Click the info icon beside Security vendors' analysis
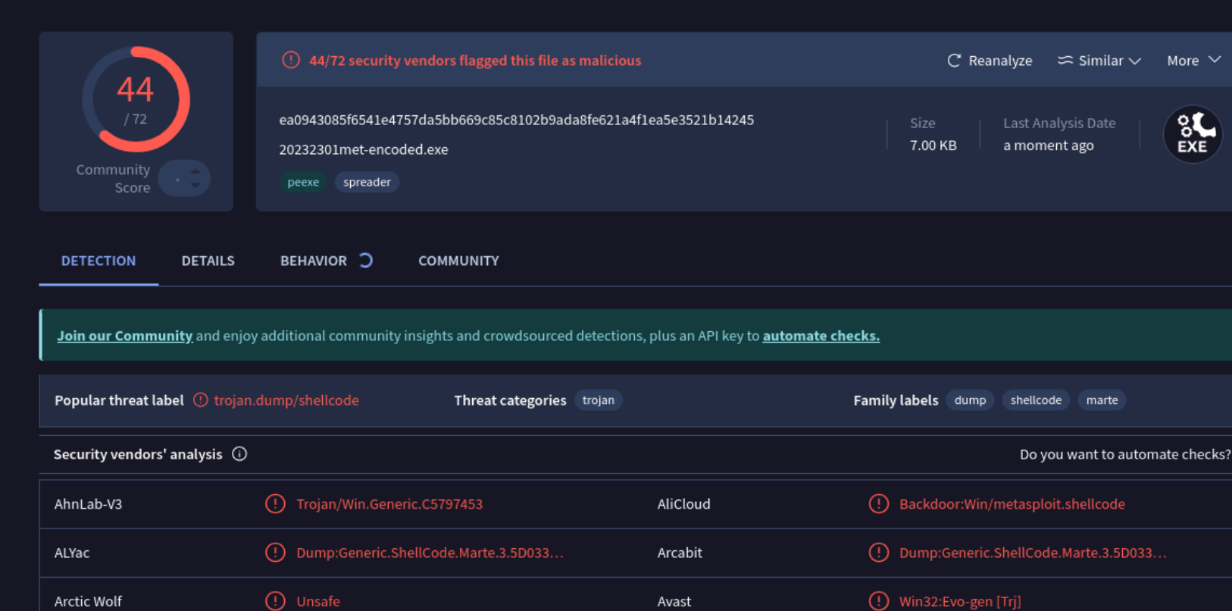1232x611 pixels. (x=239, y=454)
